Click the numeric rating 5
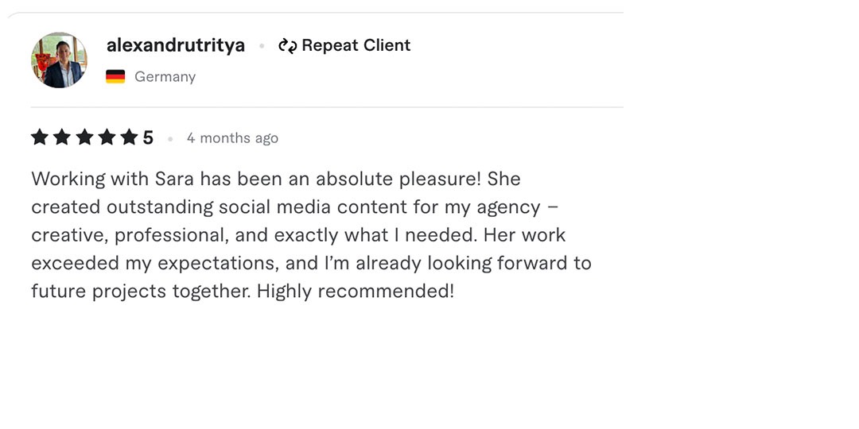Viewport: 859px width, 429px height. pos(148,138)
